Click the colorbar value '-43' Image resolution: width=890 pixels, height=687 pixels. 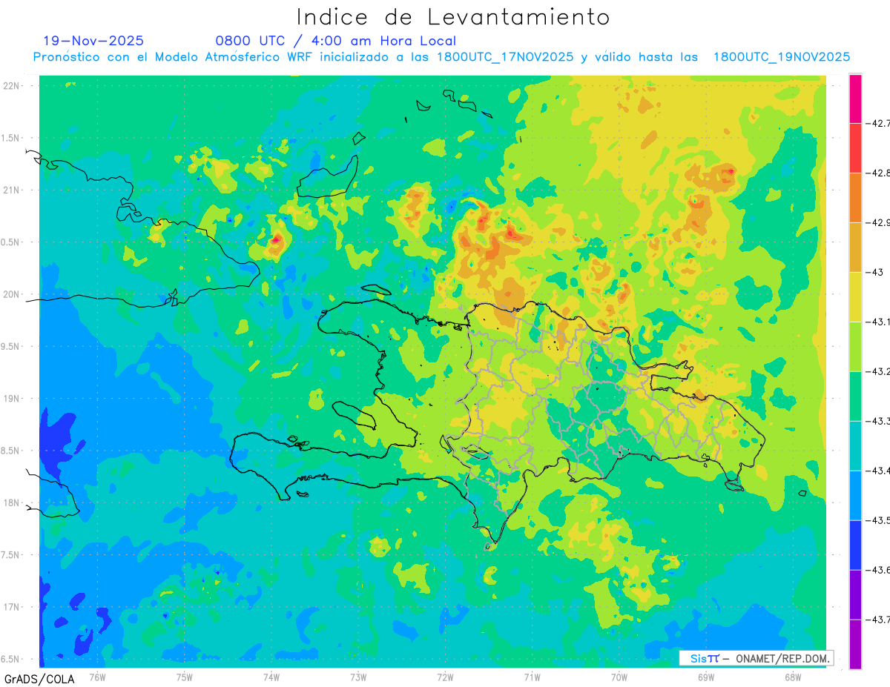click(875, 272)
